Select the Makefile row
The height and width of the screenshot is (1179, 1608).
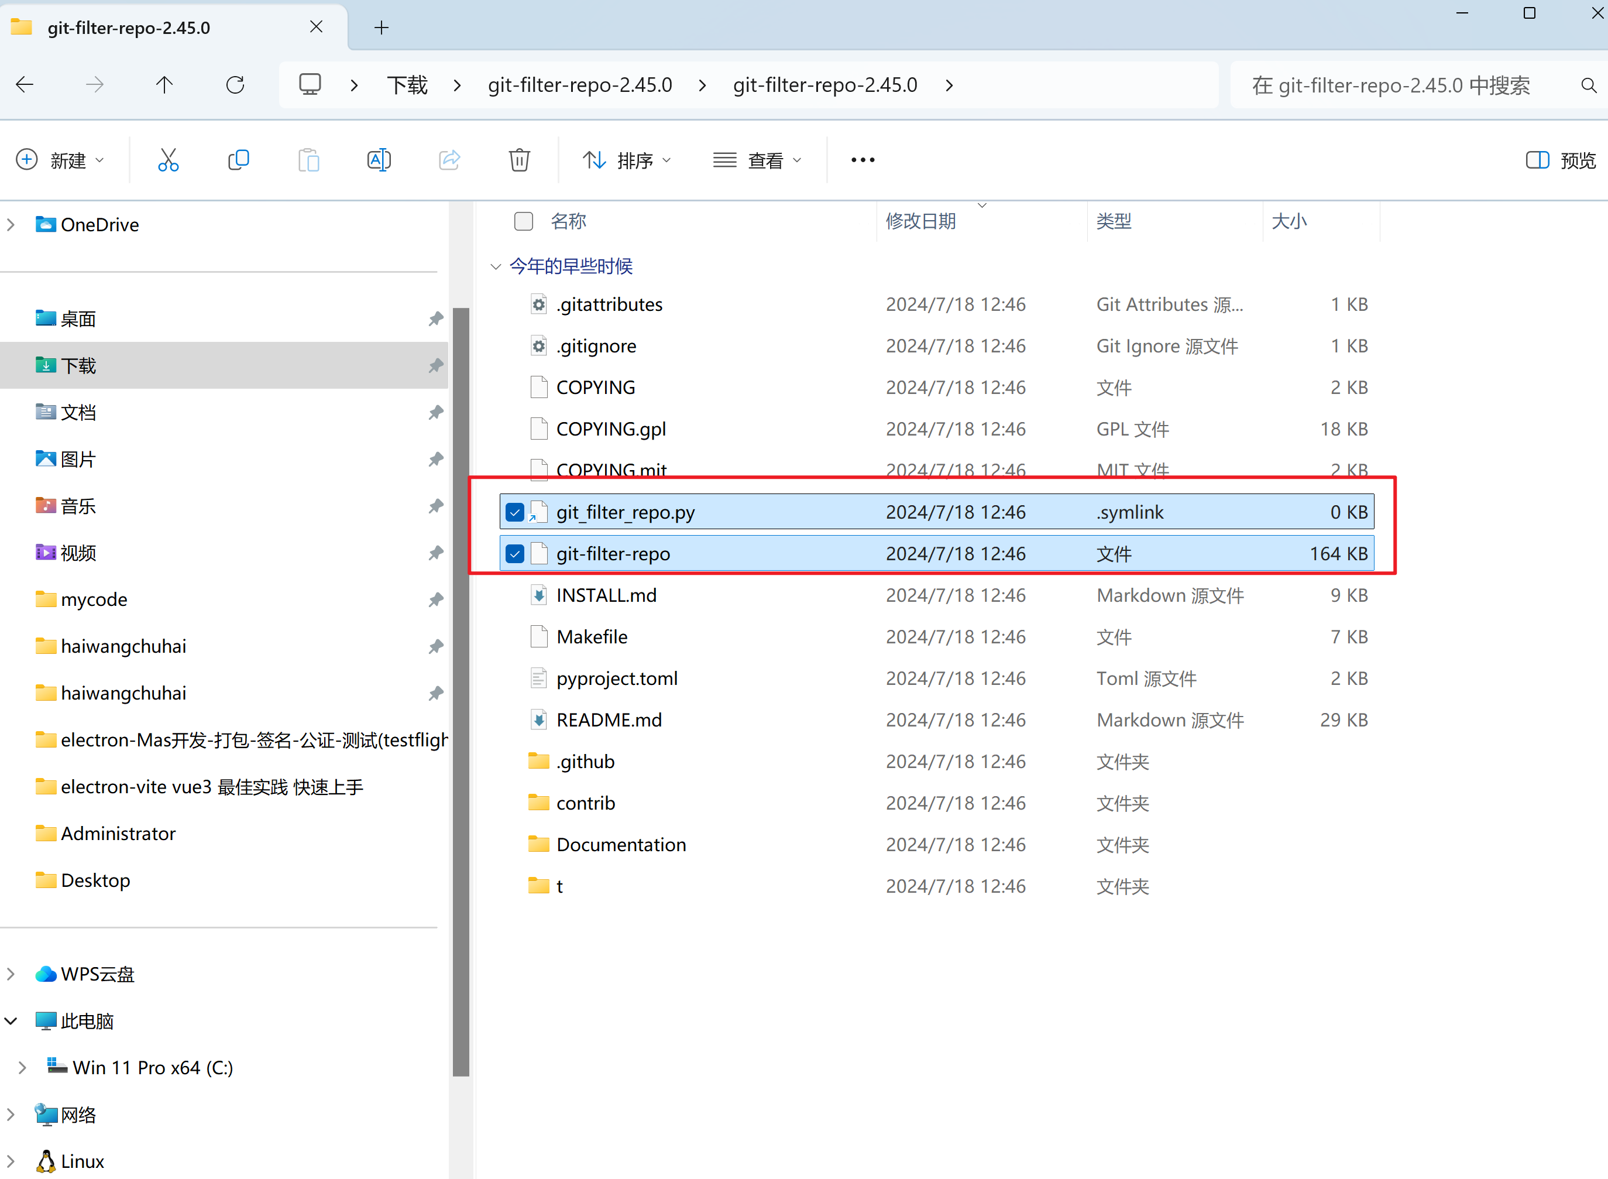coord(937,636)
